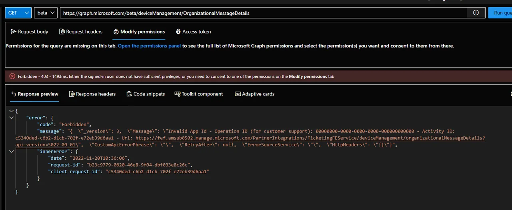Viewport: 512px width, 210px height.
Task: Click the api-version=5022-09-01 link continuation
Action: [47, 145]
